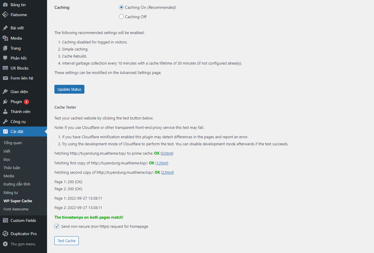Image resolution: width=374 pixels, height=253 pixels.
Task: Open the Plugin menu with updates badge
Action: click(x=16, y=102)
